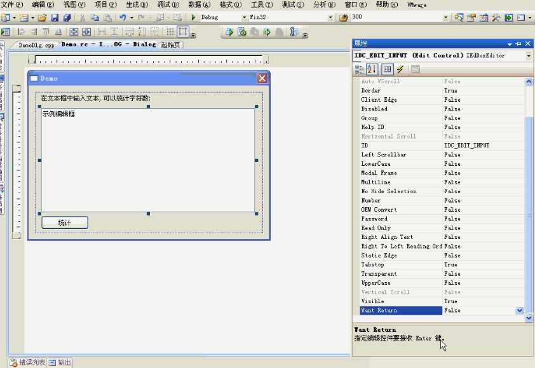This screenshot has height=368, width=535.
Task: Open the Solution Explorer toolbar icon
Action: coord(459,17)
